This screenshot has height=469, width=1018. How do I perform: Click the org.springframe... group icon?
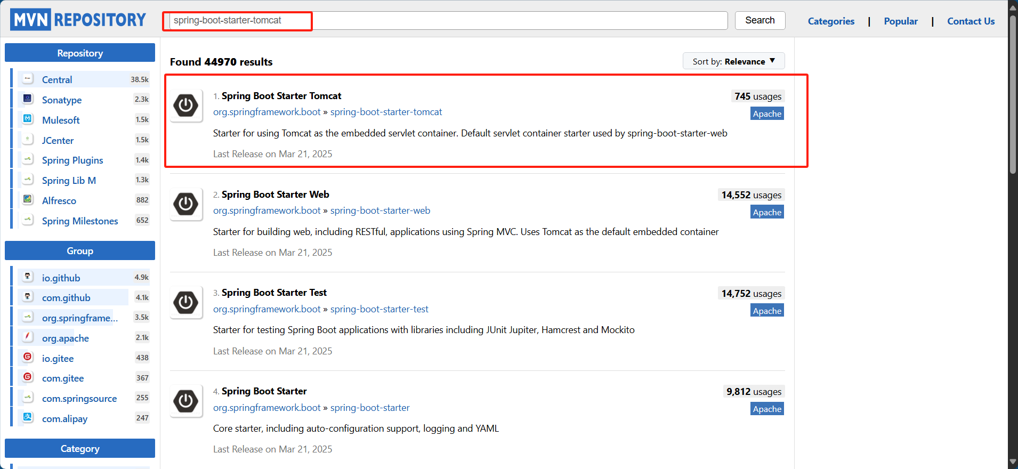28,317
